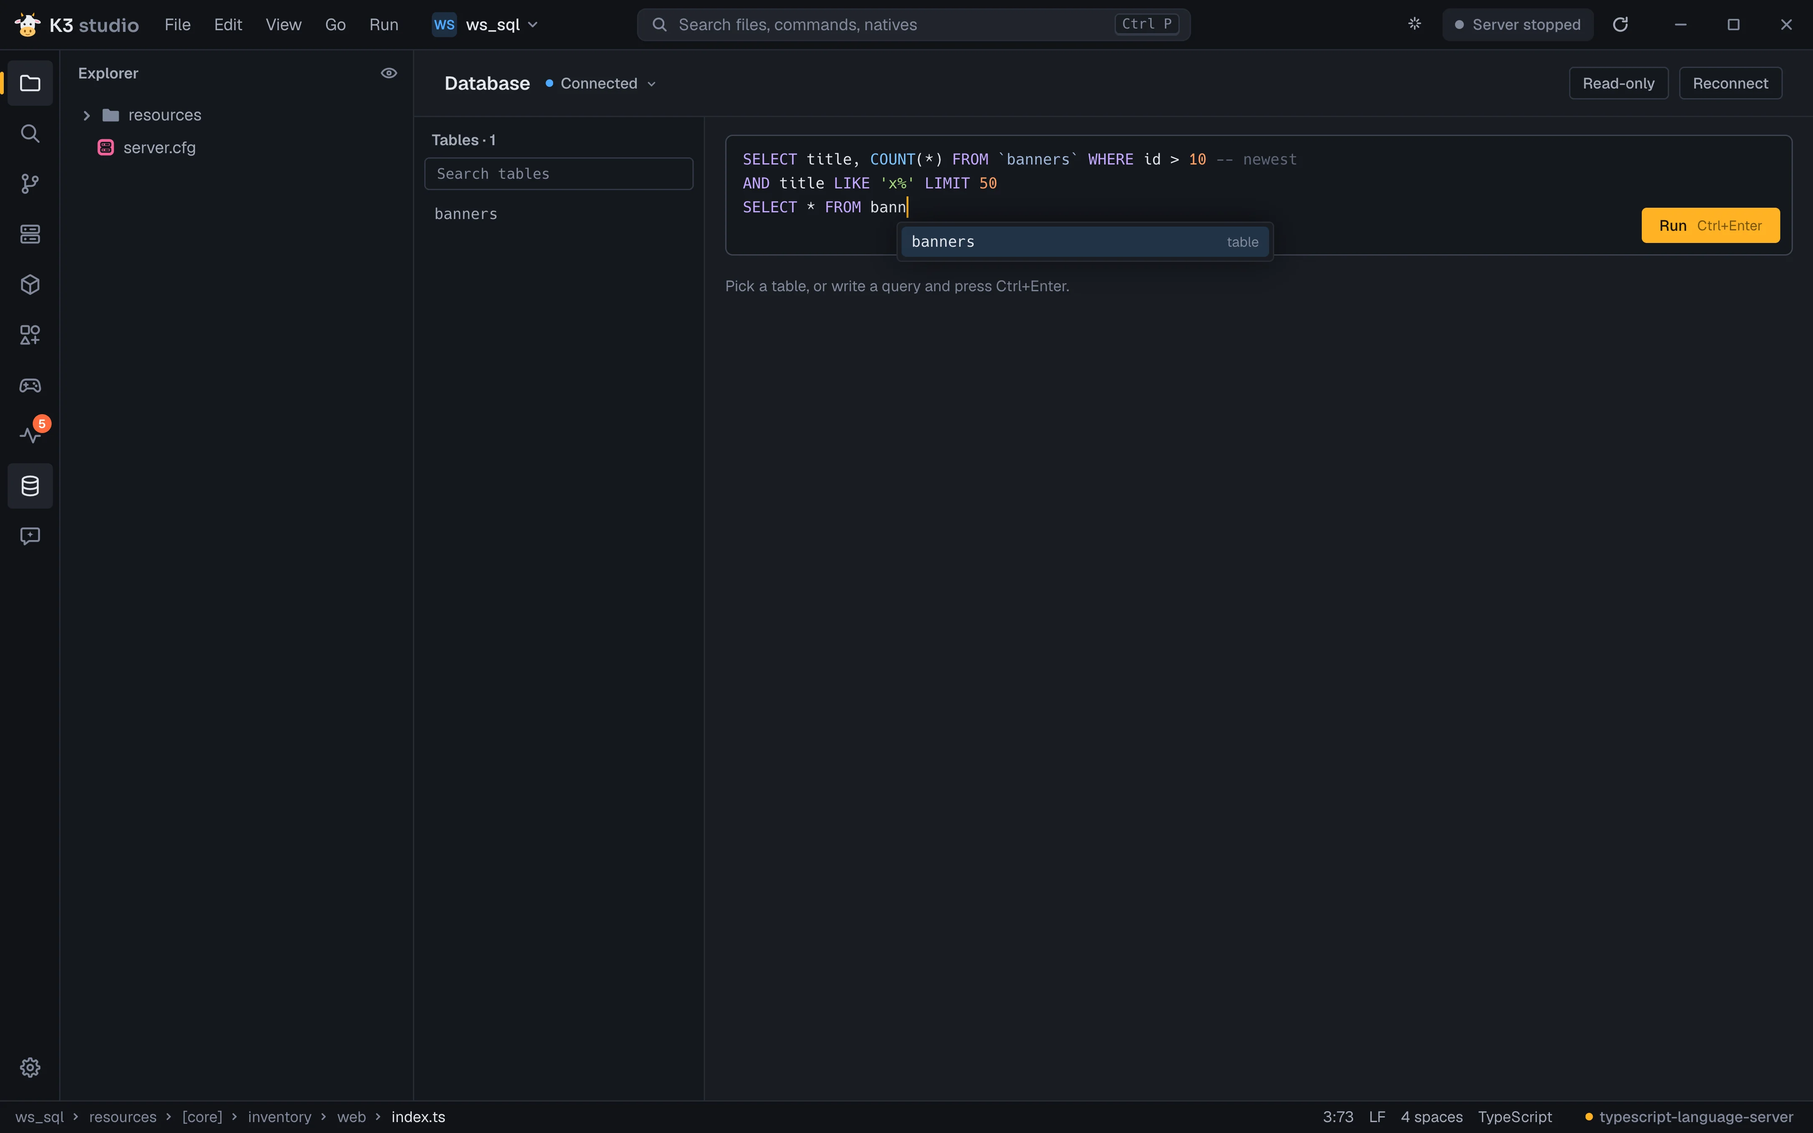1813x1133 pixels.
Task: Open the Explorer files panel icon
Action: (30, 83)
